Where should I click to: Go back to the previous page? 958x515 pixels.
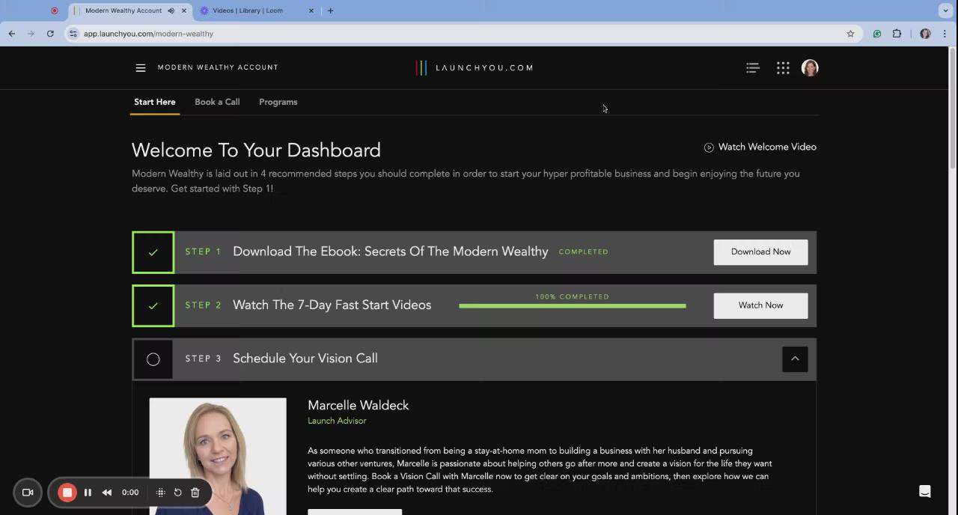(x=12, y=34)
